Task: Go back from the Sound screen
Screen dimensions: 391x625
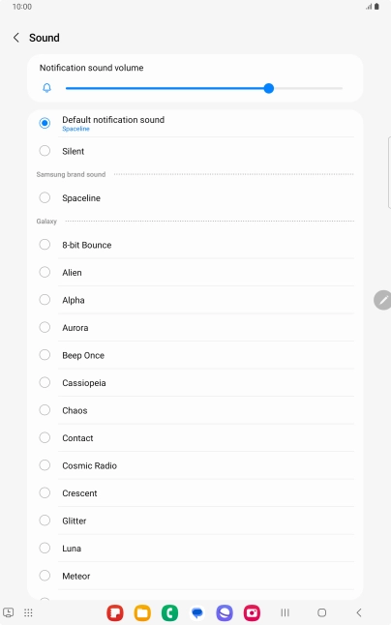Action: (x=15, y=38)
